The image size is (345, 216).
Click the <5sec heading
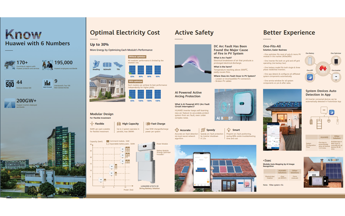coord(267,160)
